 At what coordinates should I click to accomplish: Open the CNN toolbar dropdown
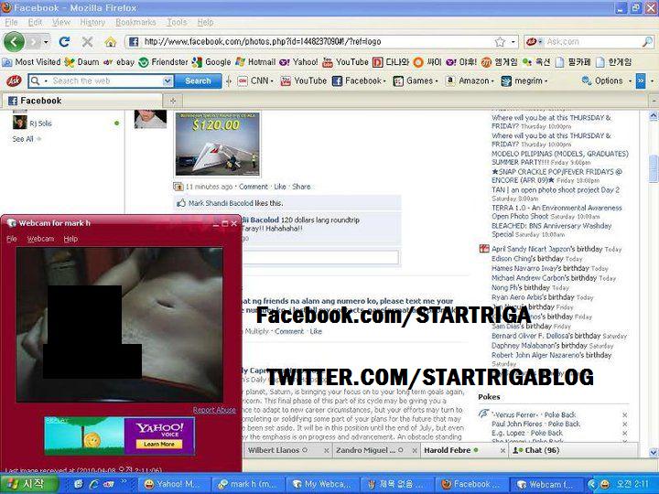point(272,81)
